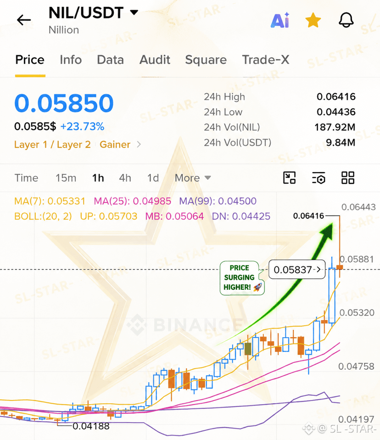Click the Nillion subtitle text

click(x=64, y=30)
